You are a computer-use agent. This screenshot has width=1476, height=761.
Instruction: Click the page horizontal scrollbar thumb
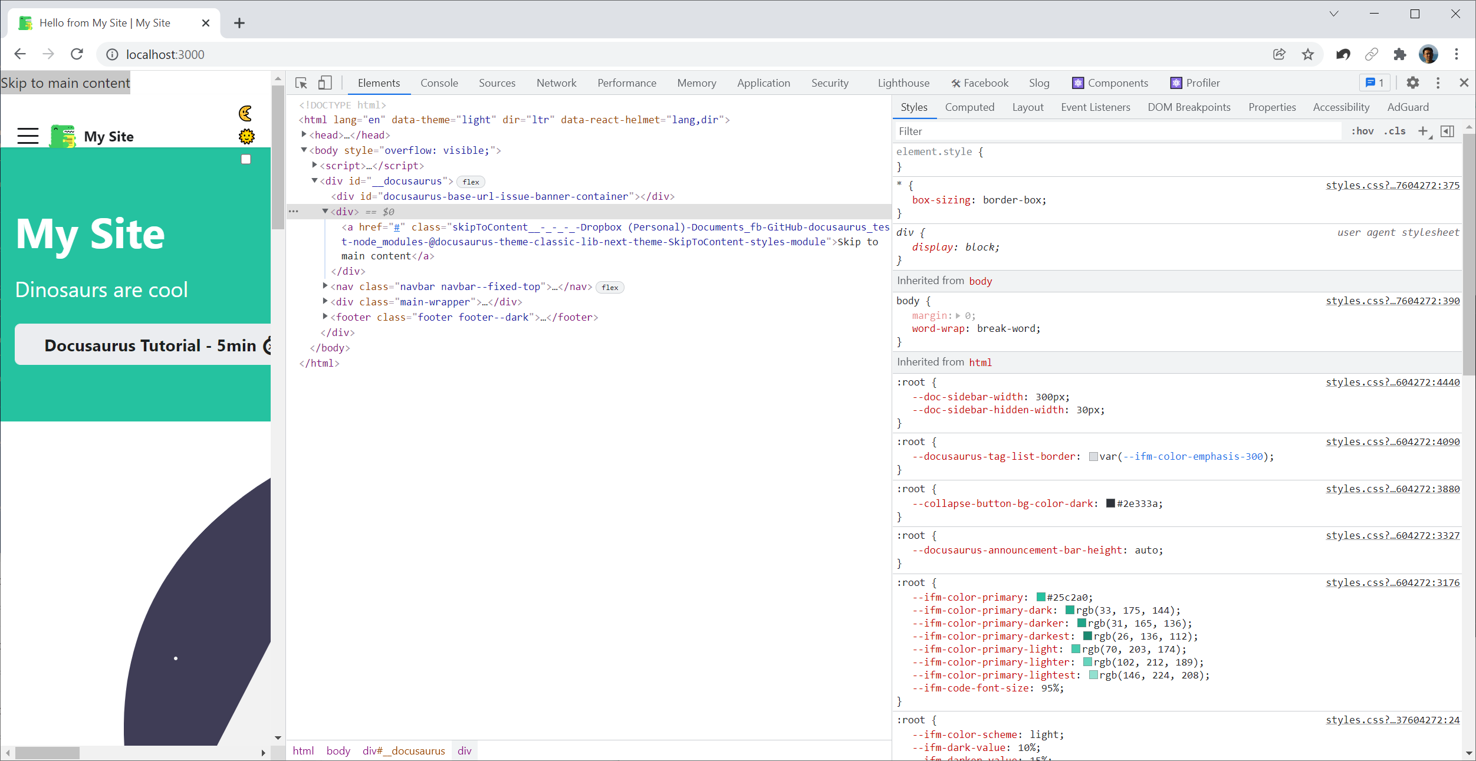pyautogui.click(x=47, y=753)
